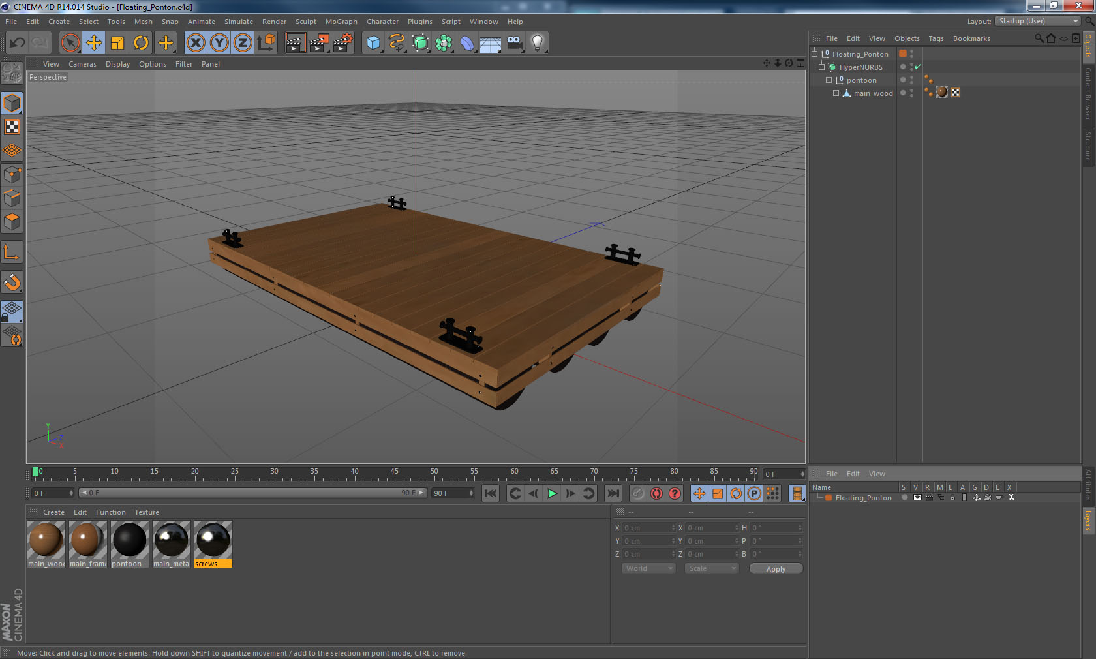Toggle Floating_Ponton layer view visibility
This screenshot has height=659, width=1096.
[917, 497]
